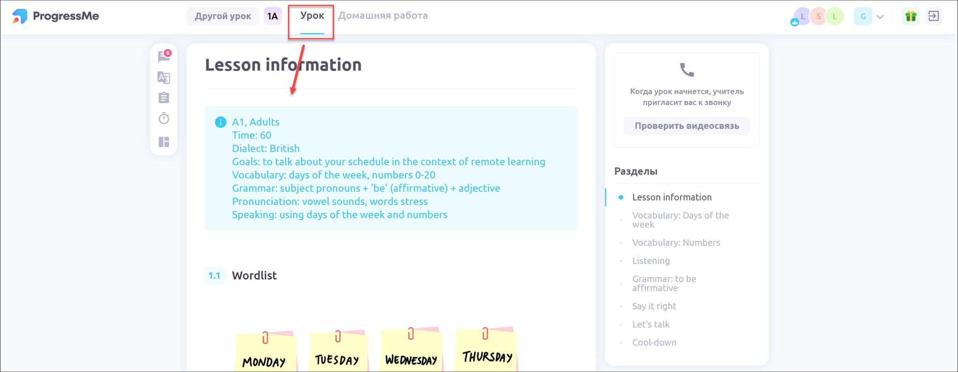This screenshot has height=372, width=958.
Task: Click the text 'A1, Adults'
Action: tap(256, 122)
